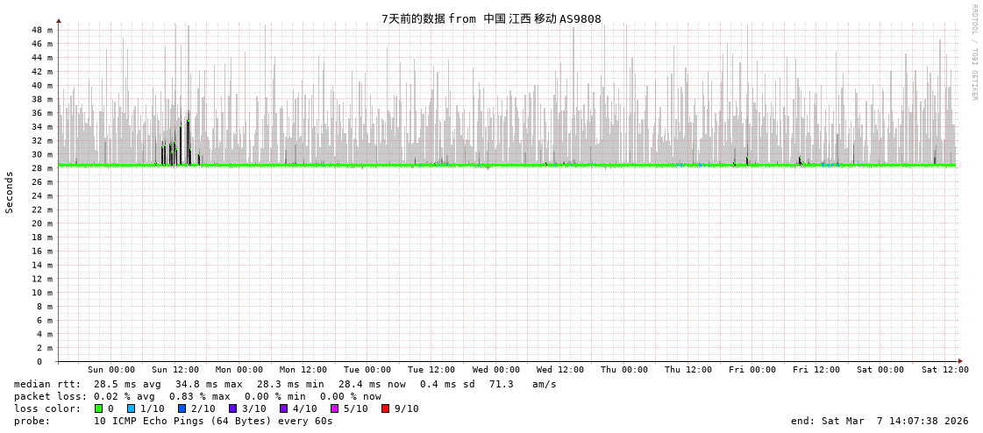Viewport: 983px width, 433px height.
Task: Click the Fri 12:00 time axis label
Action: pos(816,370)
